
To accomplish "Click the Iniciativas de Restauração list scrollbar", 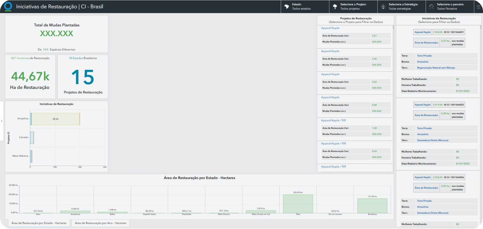I will (x=480, y=27).
